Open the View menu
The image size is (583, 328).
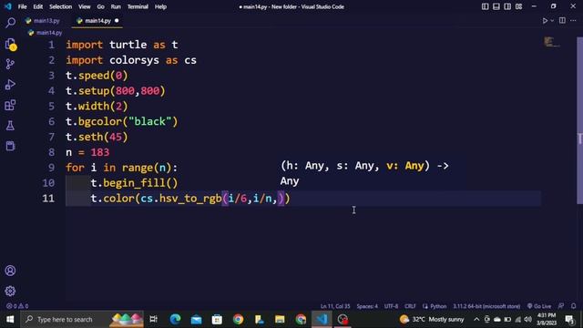point(85,6)
